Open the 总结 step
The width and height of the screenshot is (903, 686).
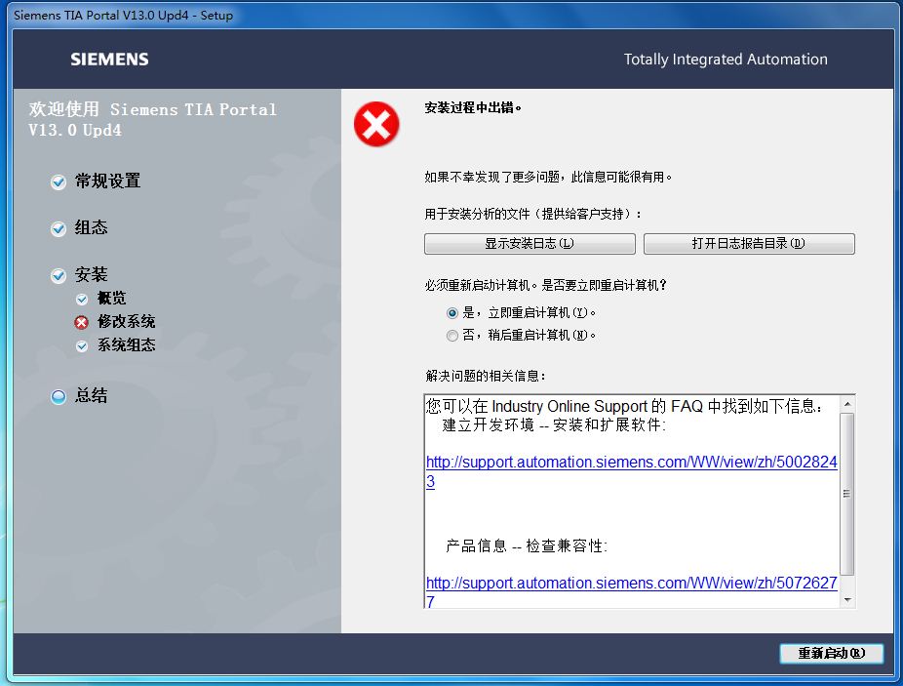pos(91,395)
